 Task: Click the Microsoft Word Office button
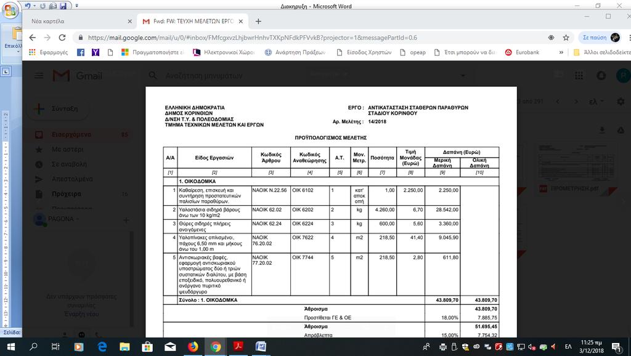pyautogui.click(x=10, y=10)
